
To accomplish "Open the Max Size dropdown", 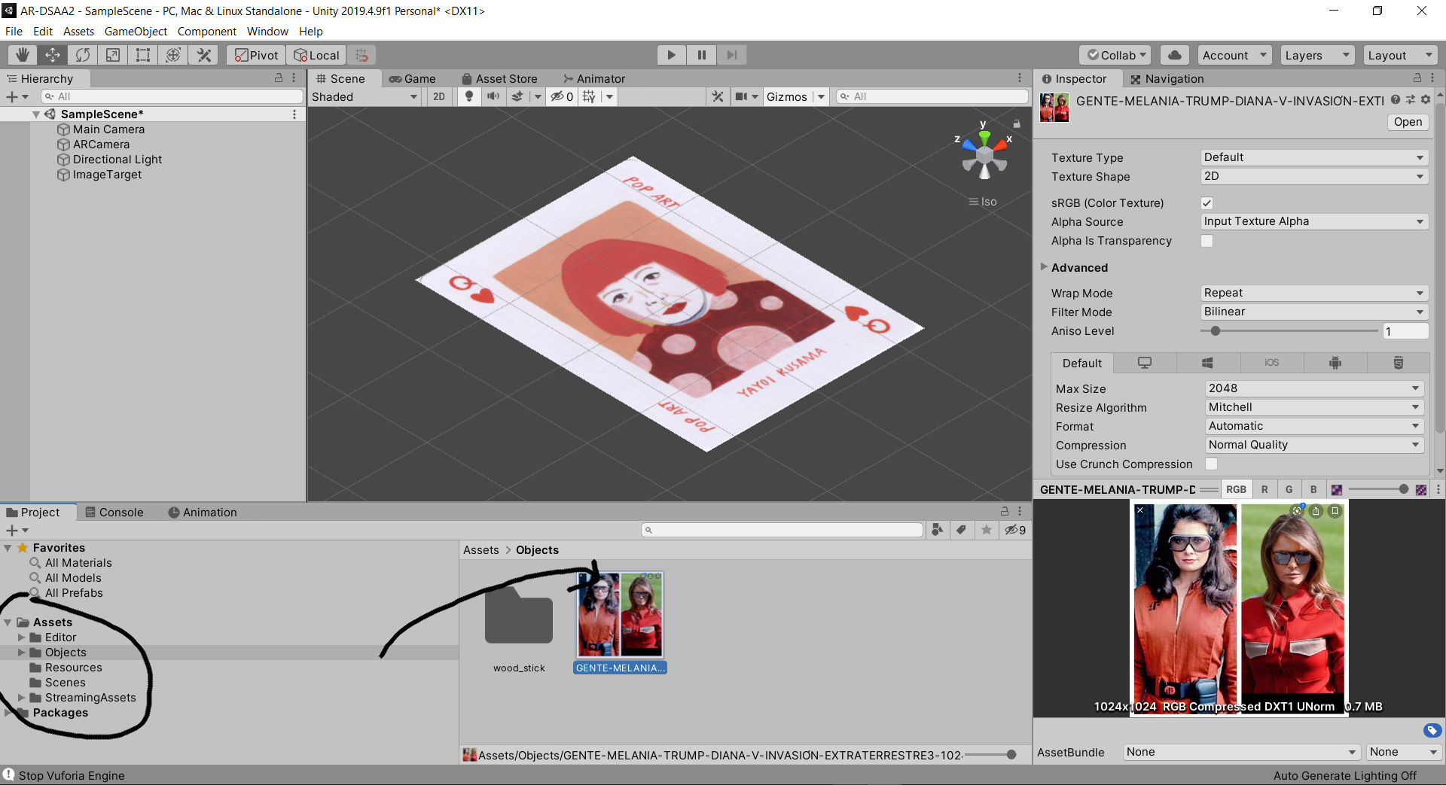I will (1313, 388).
